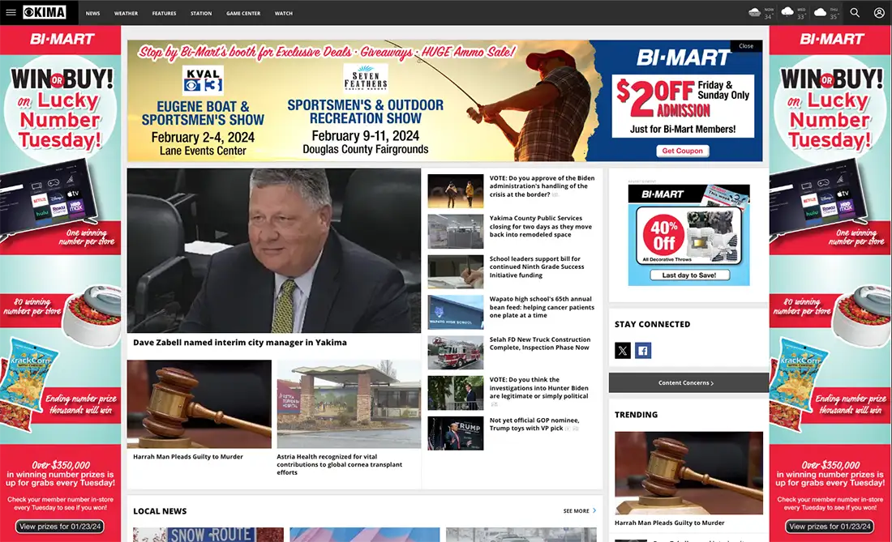Click the Bi-Mart 40% Off throws ad
The height and width of the screenshot is (542, 892).
[x=688, y=235]
